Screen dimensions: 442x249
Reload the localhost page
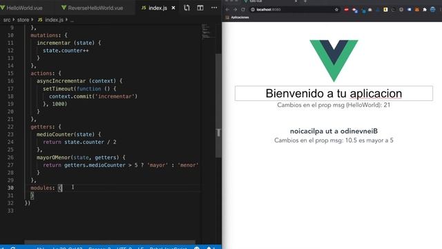[x=243, y=10]
